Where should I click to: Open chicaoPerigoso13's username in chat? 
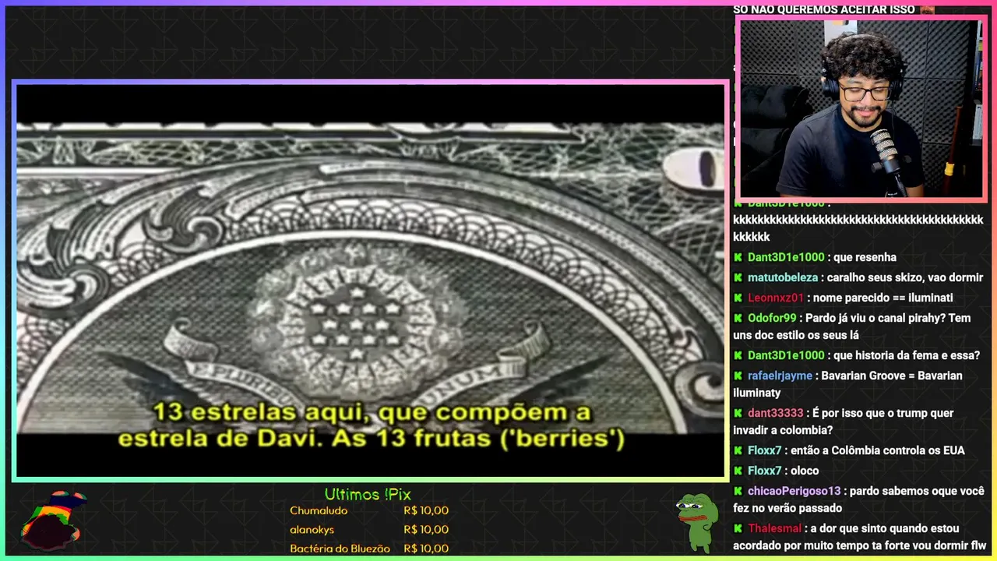click(794, 491)
